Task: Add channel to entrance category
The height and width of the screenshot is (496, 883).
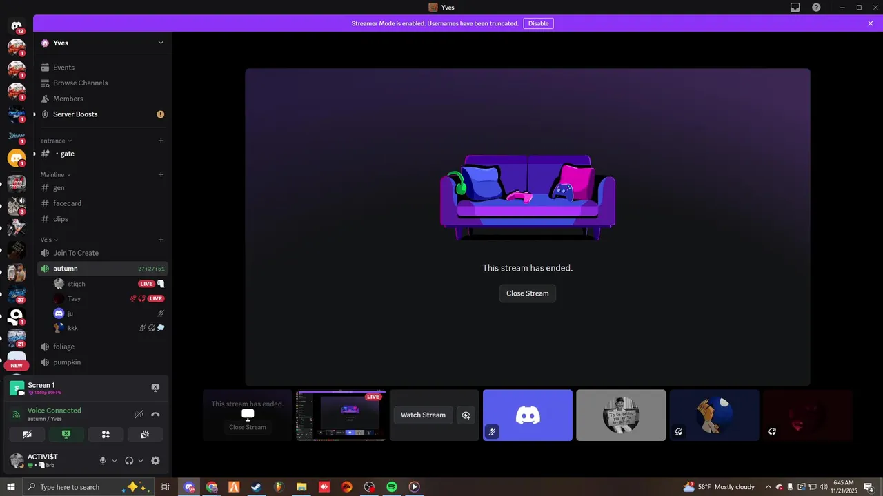Action: point(161,141)
